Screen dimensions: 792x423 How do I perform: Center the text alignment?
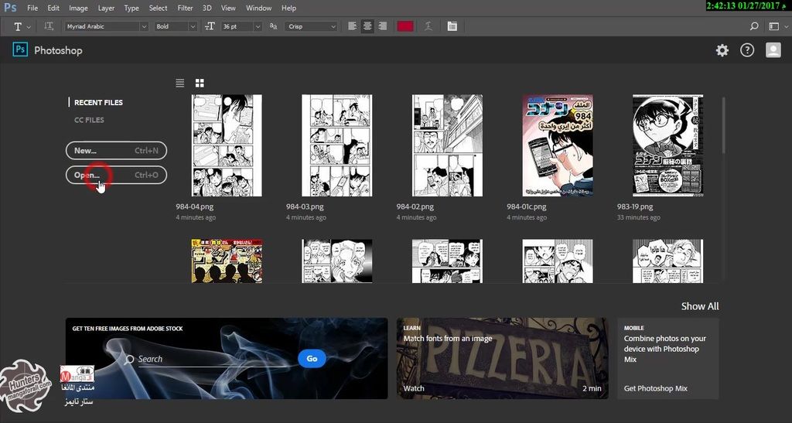pyautogui.click(x=367, y=26)
